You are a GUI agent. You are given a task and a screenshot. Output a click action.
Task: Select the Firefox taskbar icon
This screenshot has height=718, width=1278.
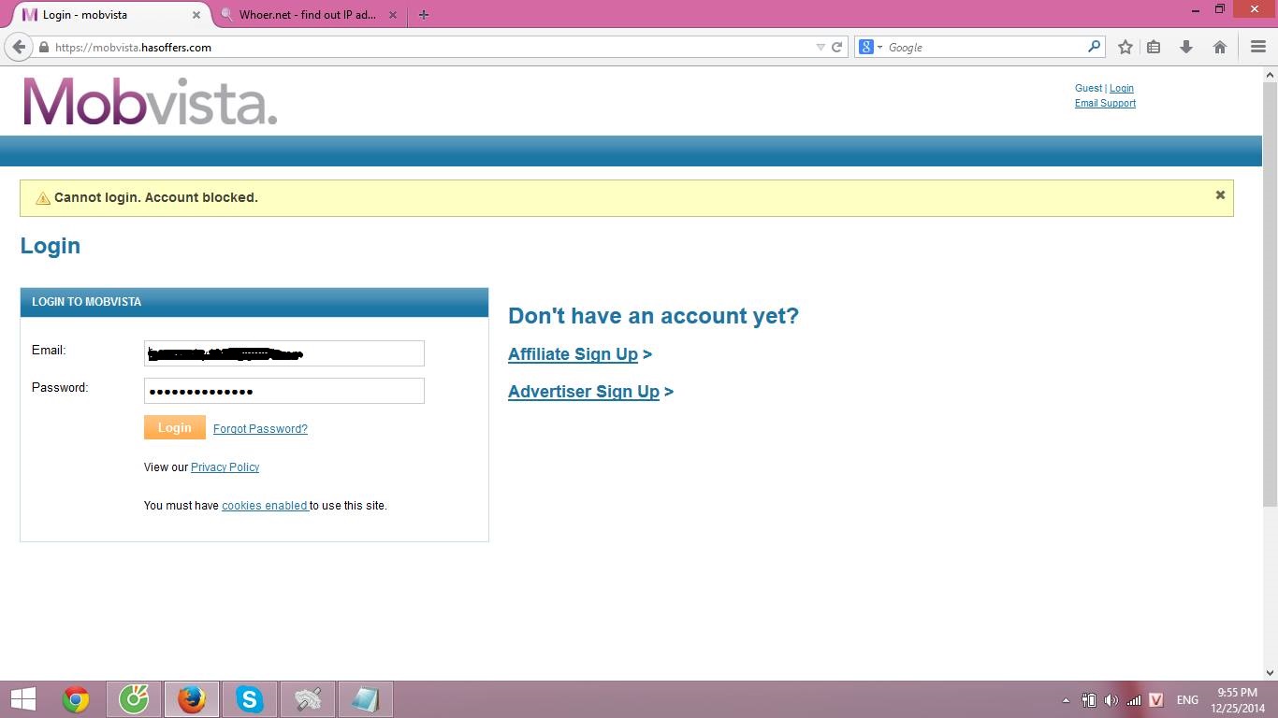192,699
